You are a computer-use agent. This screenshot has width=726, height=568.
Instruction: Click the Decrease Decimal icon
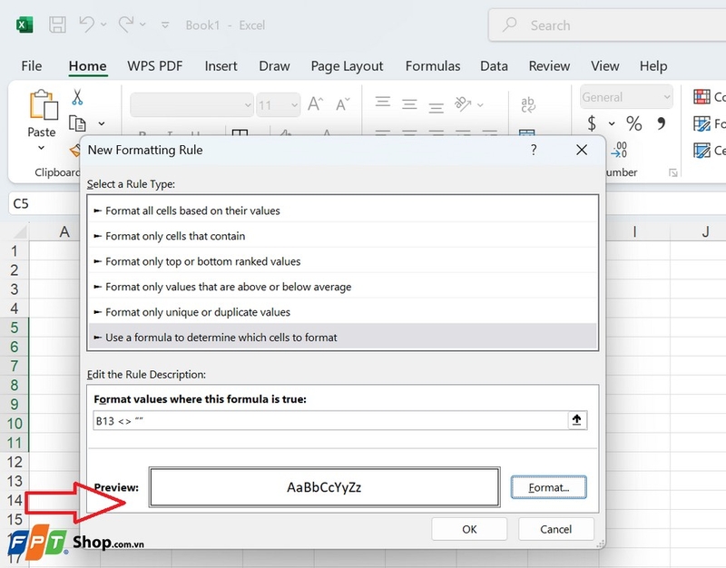(x=619, y=150)
